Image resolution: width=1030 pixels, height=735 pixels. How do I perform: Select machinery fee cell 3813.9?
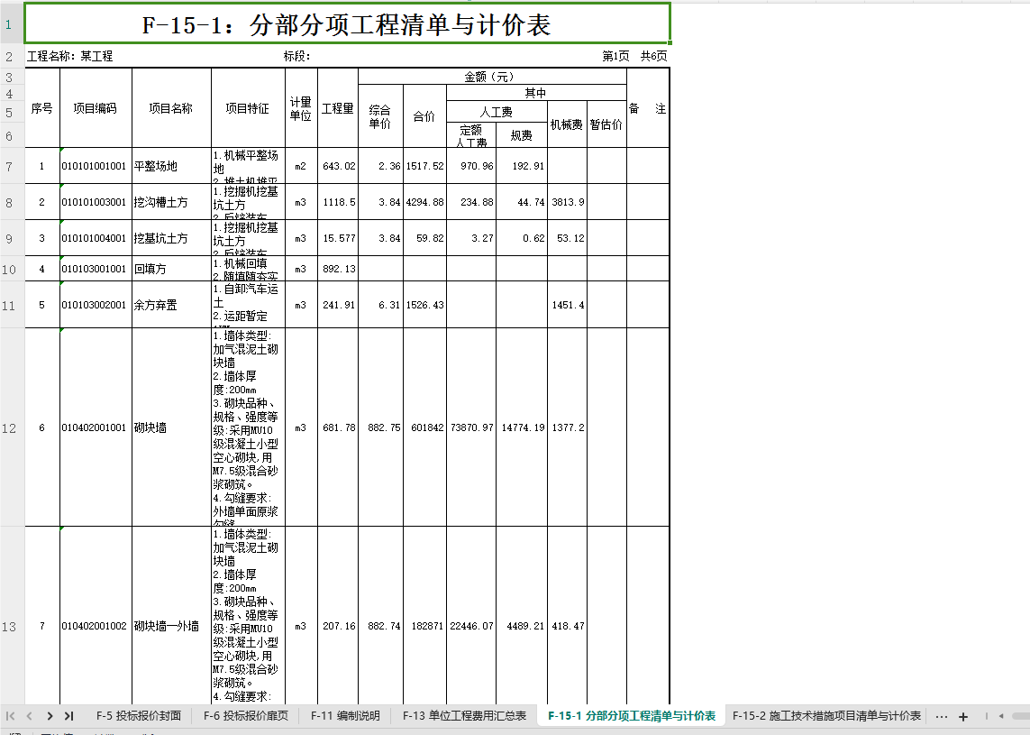pos(567,203)
